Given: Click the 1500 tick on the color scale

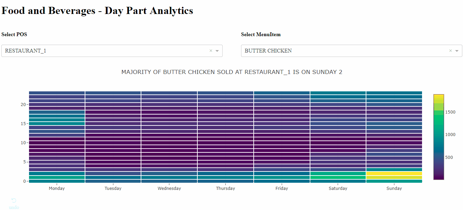Looking at the screenshot, I should pos(450,112).
